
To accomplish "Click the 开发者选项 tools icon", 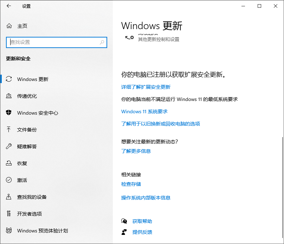I will (9, 213).
